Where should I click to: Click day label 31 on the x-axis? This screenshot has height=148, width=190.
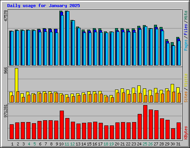click(x=178, y=144)
